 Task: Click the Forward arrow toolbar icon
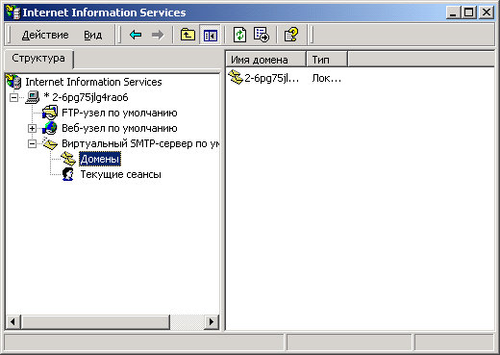coord(158,35)
